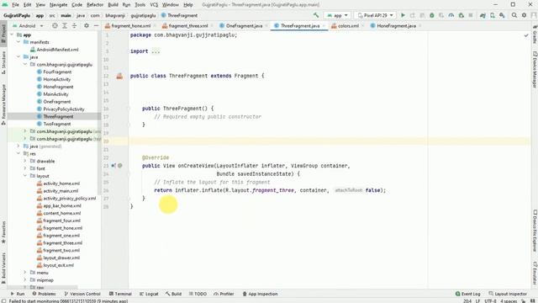Switch to the OneFragment.java tab
538x303 pixels.
[244, 26]
